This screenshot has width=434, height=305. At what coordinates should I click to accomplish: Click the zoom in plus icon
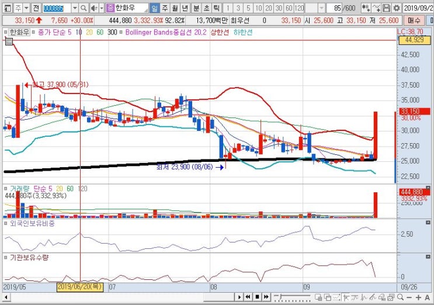coord(418,297)
